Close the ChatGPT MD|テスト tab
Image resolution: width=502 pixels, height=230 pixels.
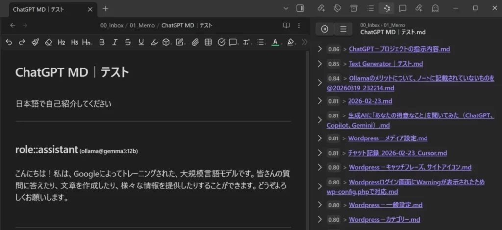[90, 9]
